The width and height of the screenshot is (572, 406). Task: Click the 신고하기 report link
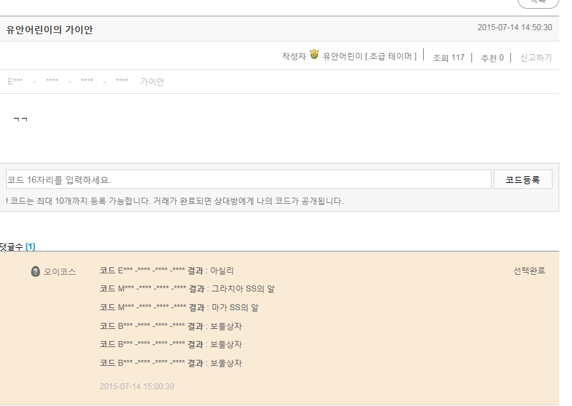[x=536, y=58]
